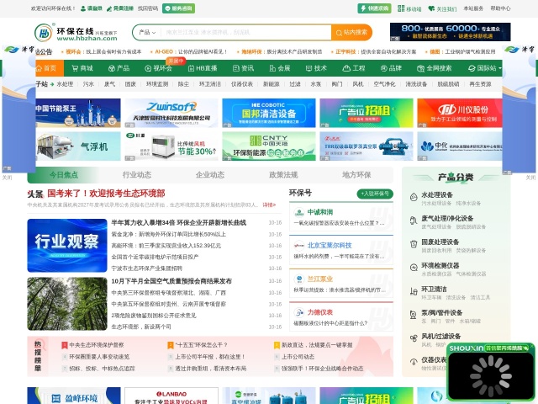Click the 中诚和润 avatar logo
Screen dimensions: 538x404
click(299, 213)
